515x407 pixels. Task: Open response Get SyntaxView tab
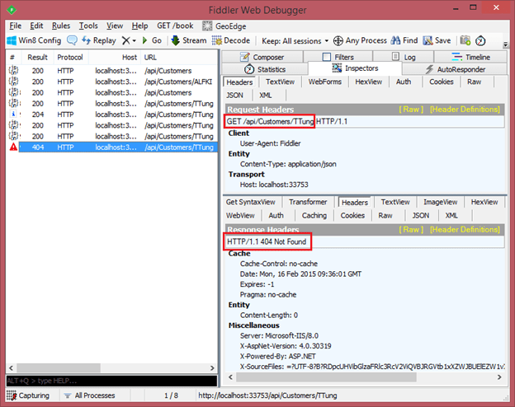click(x=250, y=202)
